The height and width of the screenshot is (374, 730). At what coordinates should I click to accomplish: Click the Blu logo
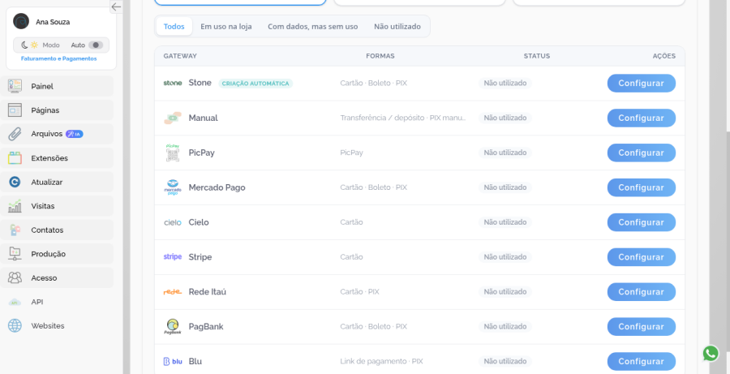tap(173, 361)
